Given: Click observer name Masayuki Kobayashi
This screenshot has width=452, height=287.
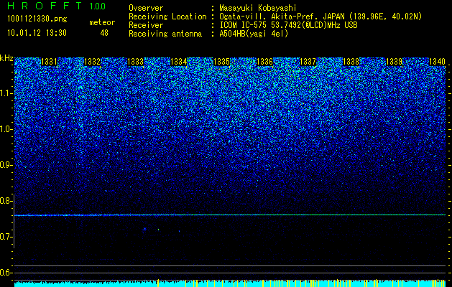Looking at the screenshot, I should point(258,8).
